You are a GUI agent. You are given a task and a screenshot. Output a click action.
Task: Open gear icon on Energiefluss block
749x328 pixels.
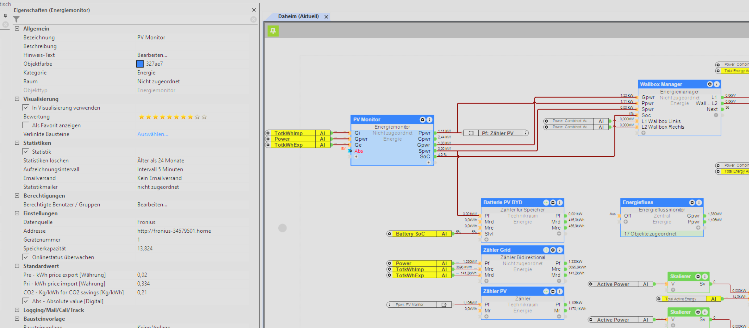click(692, 202)
